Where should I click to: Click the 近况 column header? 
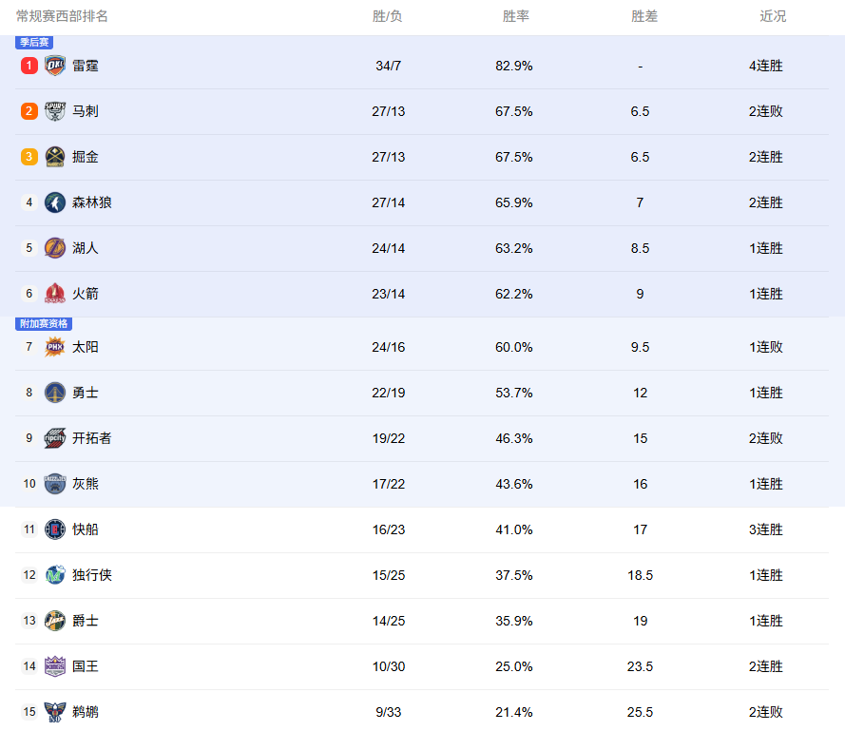pyautogui.click(x=773, y=16)
